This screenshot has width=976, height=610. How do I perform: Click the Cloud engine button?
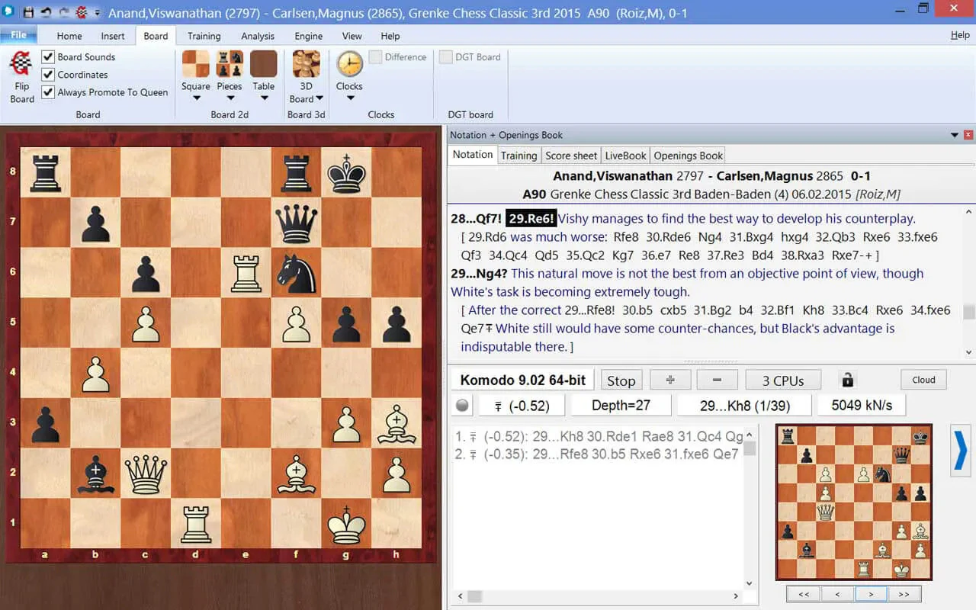click(x=923, y=380)
